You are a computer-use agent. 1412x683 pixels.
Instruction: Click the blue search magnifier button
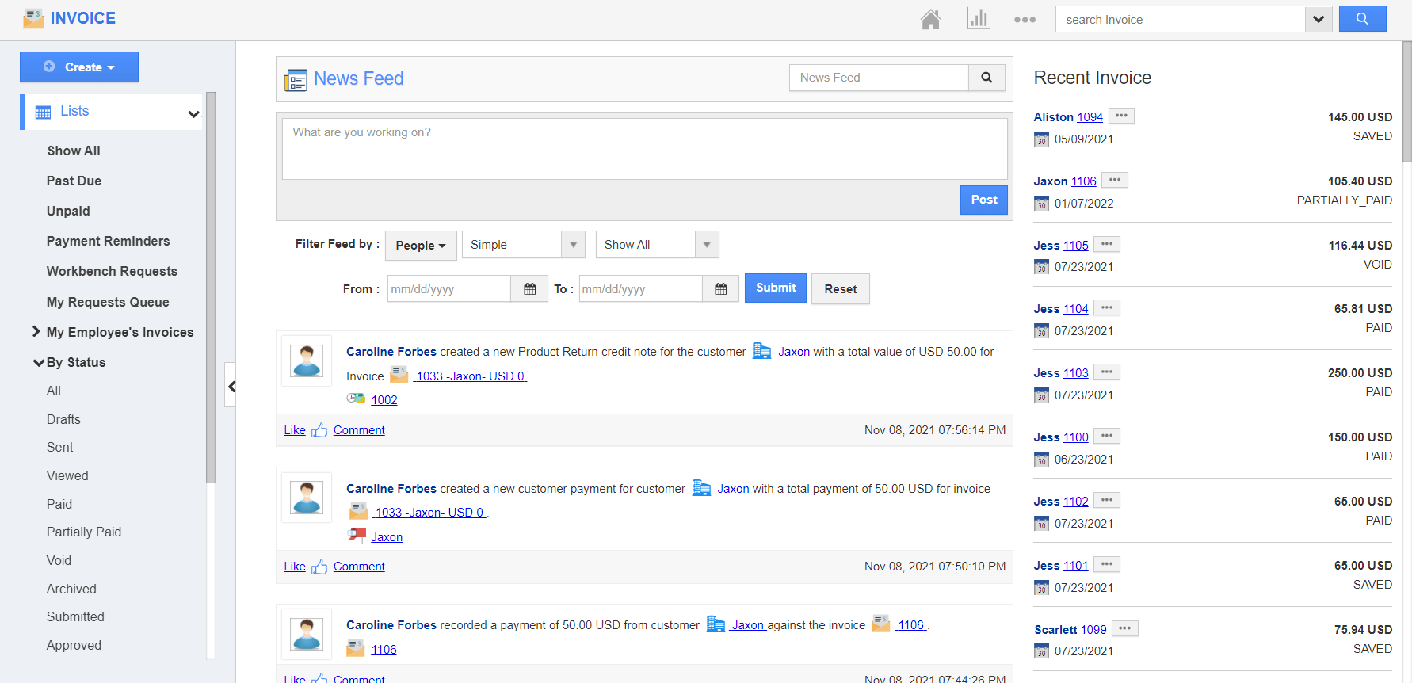(1362, 19)
